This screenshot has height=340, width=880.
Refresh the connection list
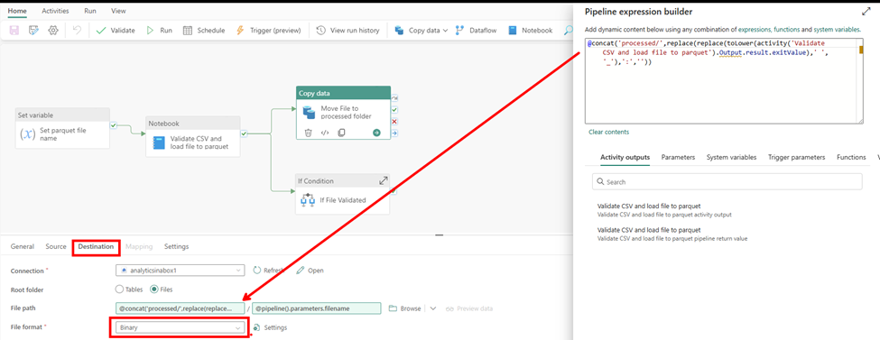(268, 271)
